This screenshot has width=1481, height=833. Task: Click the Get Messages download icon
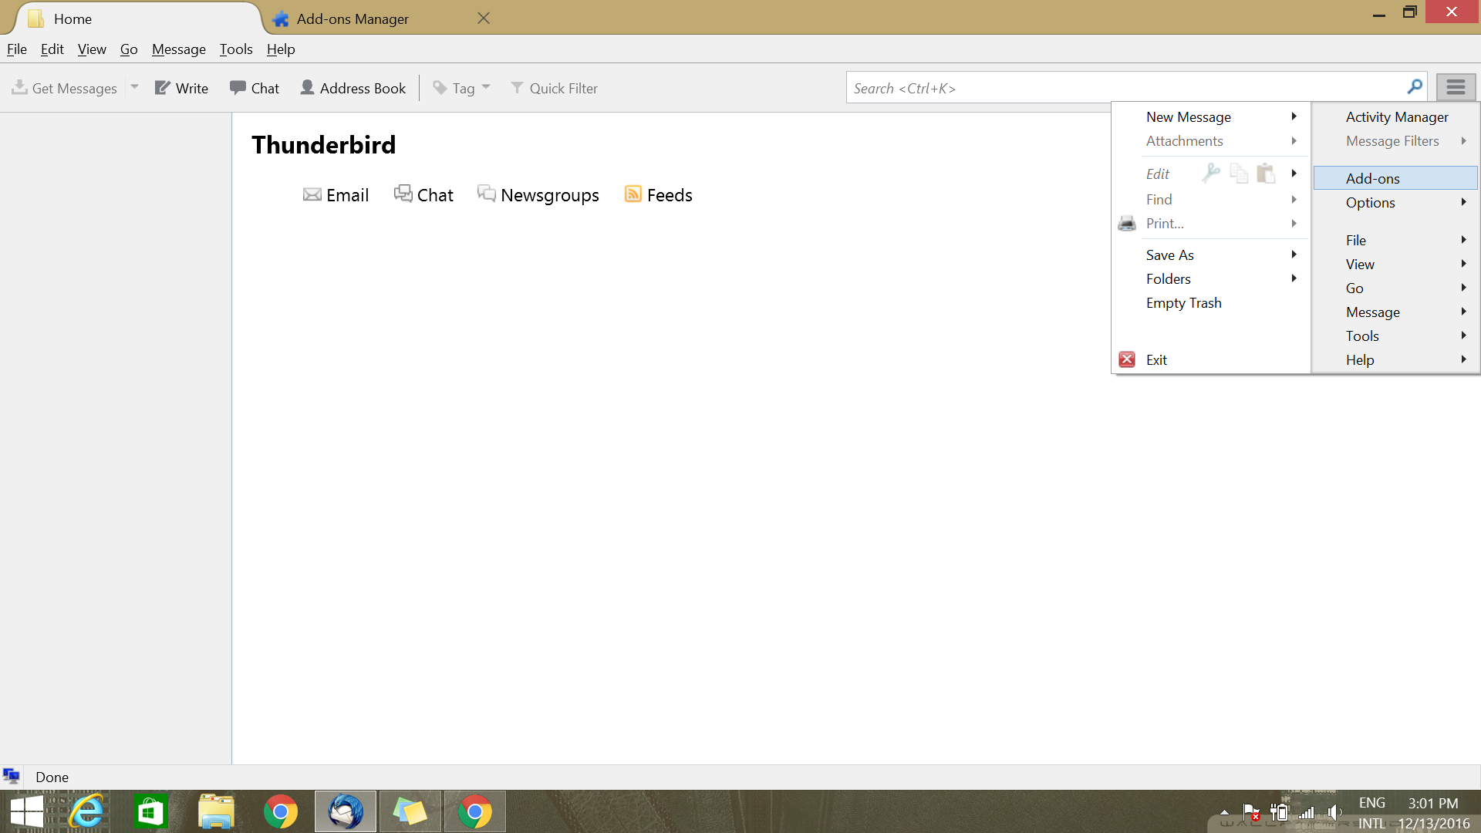(x=19, y=87)
